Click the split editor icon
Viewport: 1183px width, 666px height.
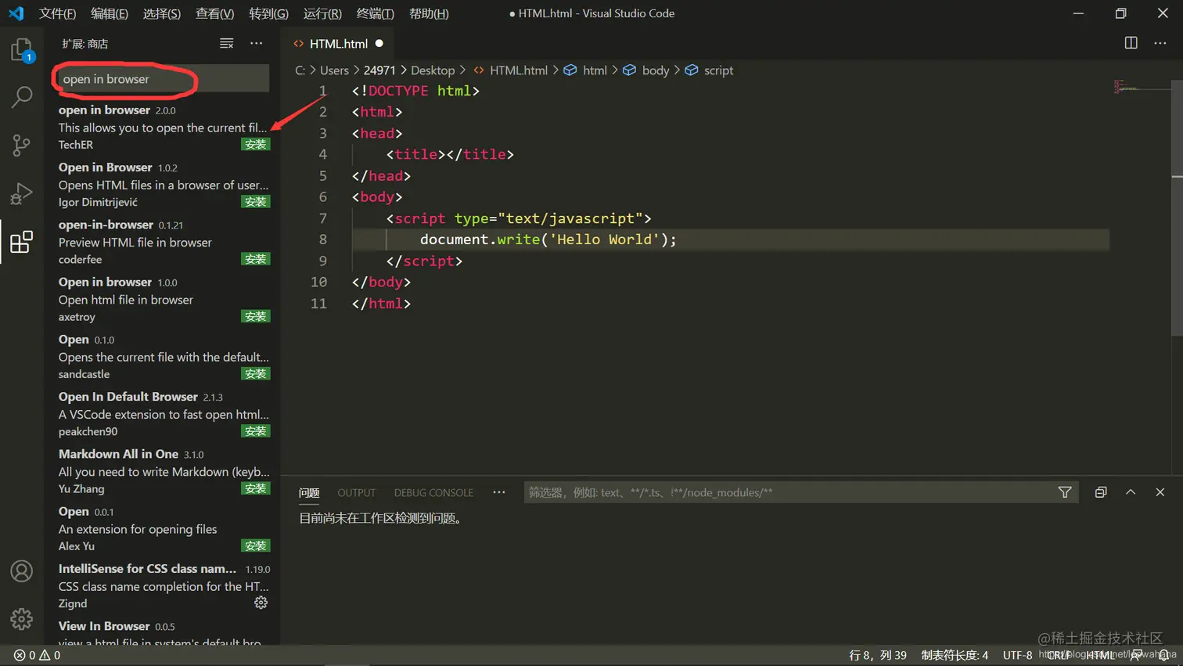(1131, 43)
